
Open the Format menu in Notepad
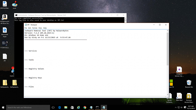click(x=34, y=28)
